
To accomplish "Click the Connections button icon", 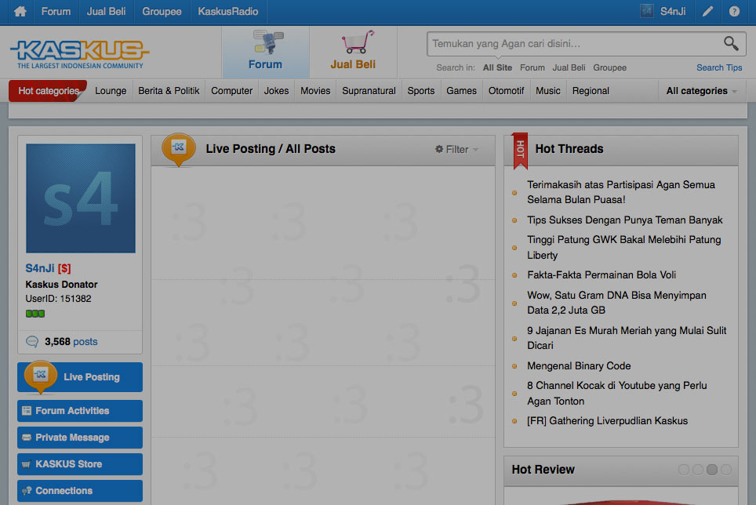I will [x=27, y=491].
